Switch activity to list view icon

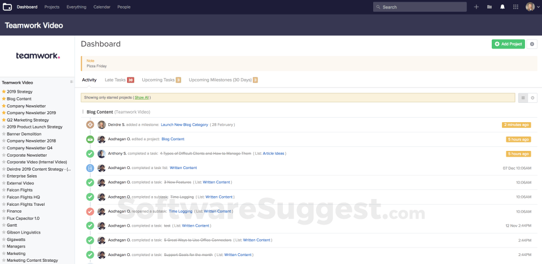(523, 98)
